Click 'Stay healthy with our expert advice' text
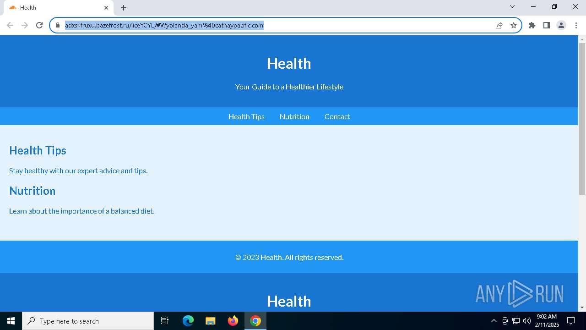586x330 pixels. point(78,170)
